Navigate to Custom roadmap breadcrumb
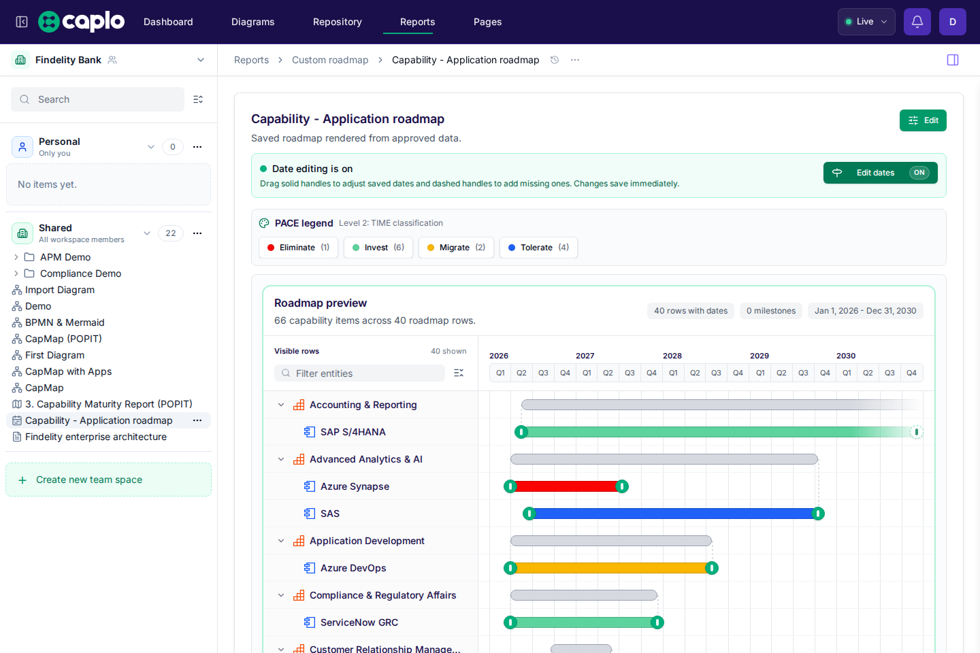Viewport: 980px width, 653px height. pos(330,60)
